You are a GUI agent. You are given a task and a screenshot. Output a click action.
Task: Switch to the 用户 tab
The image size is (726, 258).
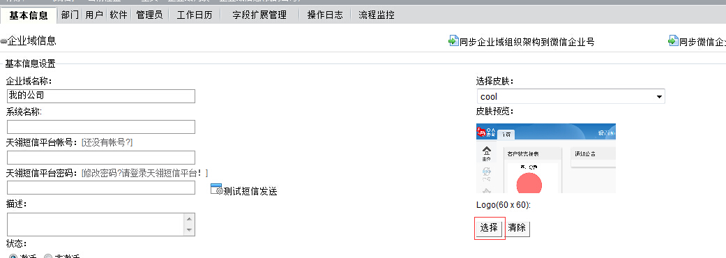click(x=94, y=15)
